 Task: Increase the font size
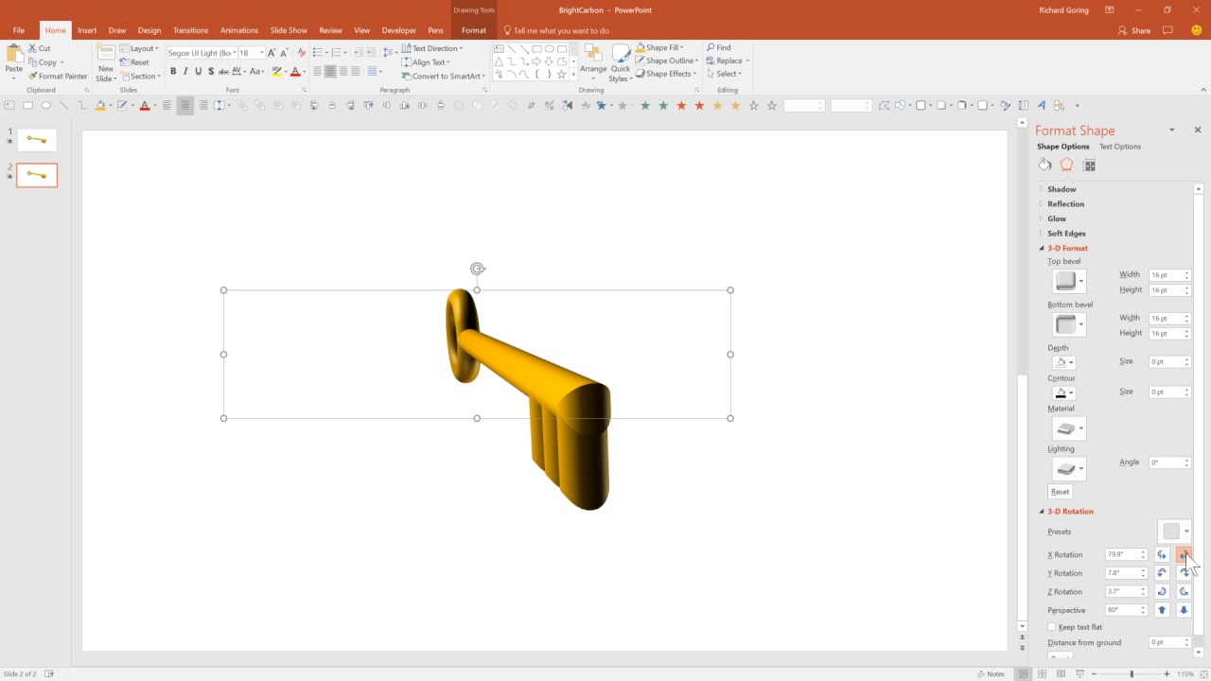[272, 53]
